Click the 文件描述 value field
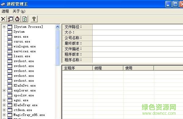 coord(138,49)
